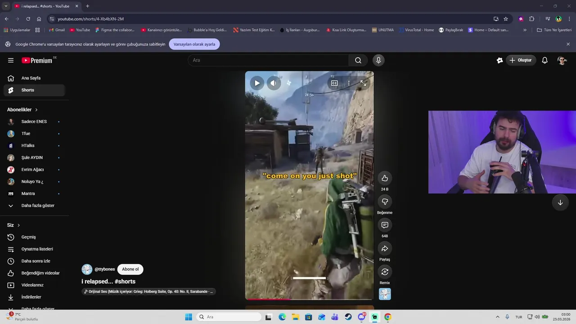The height and width of the screenshot is (324, 576).
Task: Open the VirusTotal - Home bookmark
Action: pyautogui.click(x=416, y=30)
